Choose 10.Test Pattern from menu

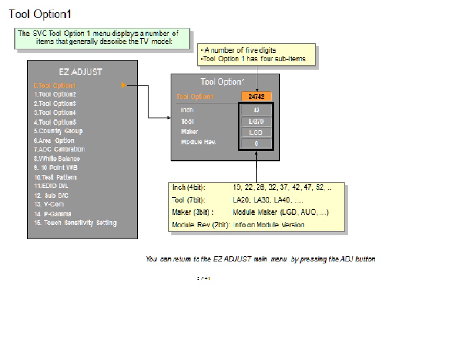click(x=55, y=177)
